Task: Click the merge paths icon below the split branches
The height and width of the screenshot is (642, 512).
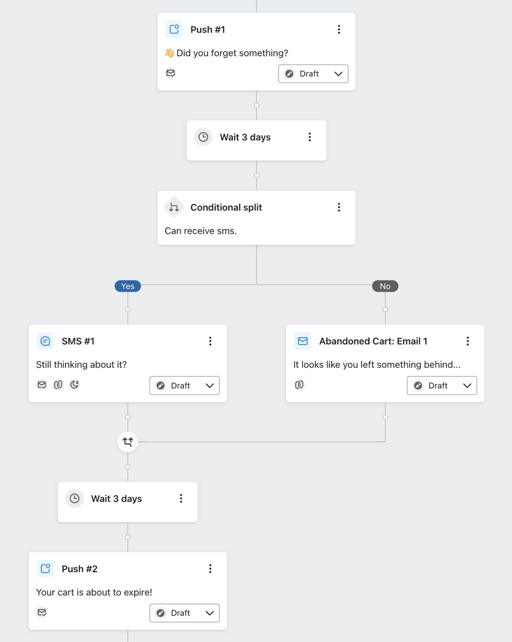Action: coord(127,441)
